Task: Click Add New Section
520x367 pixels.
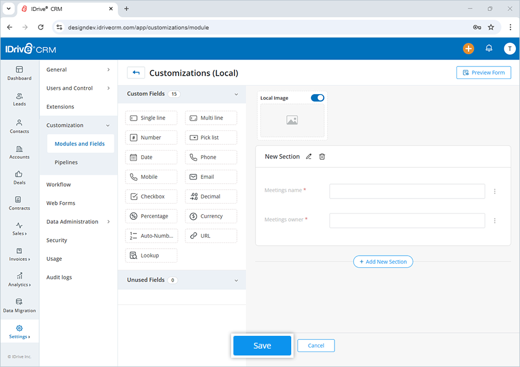Action: (x=383, y=261)
